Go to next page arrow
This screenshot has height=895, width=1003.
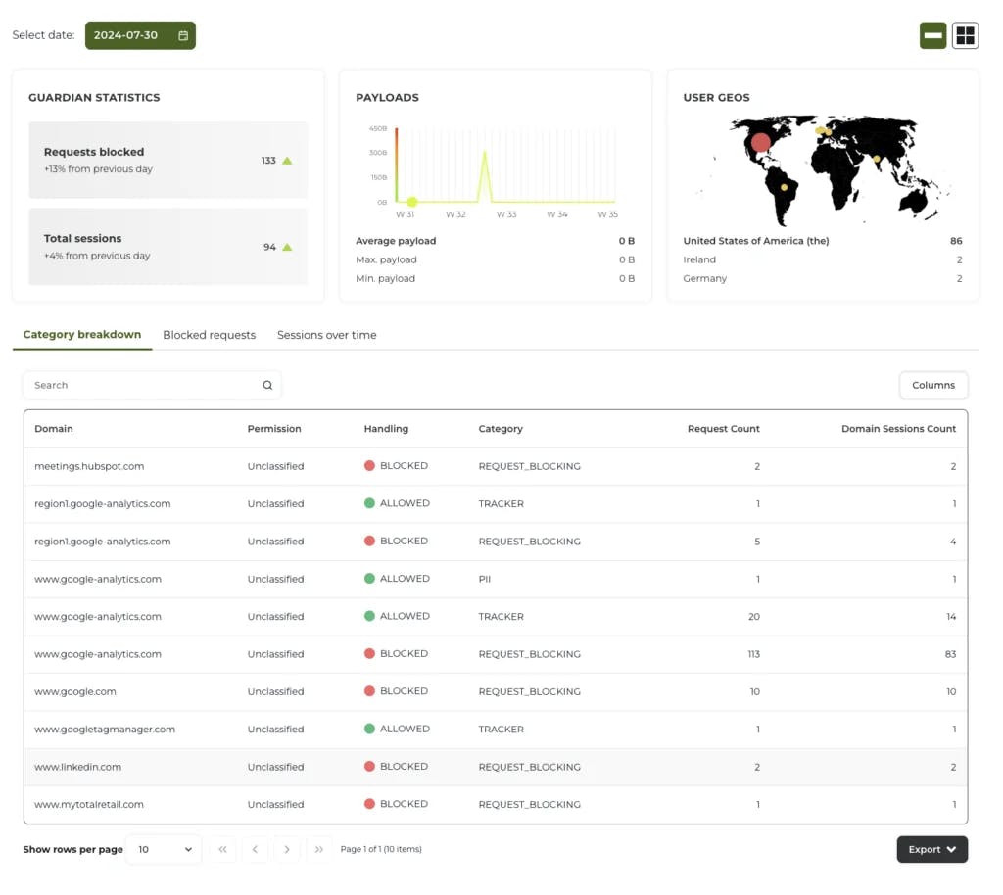(x=287, y=850)
